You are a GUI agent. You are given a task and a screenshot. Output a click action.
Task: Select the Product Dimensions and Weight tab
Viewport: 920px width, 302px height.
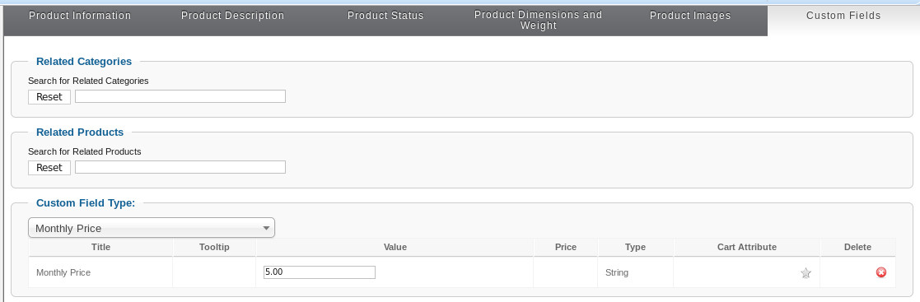click(x=538, y=21)
